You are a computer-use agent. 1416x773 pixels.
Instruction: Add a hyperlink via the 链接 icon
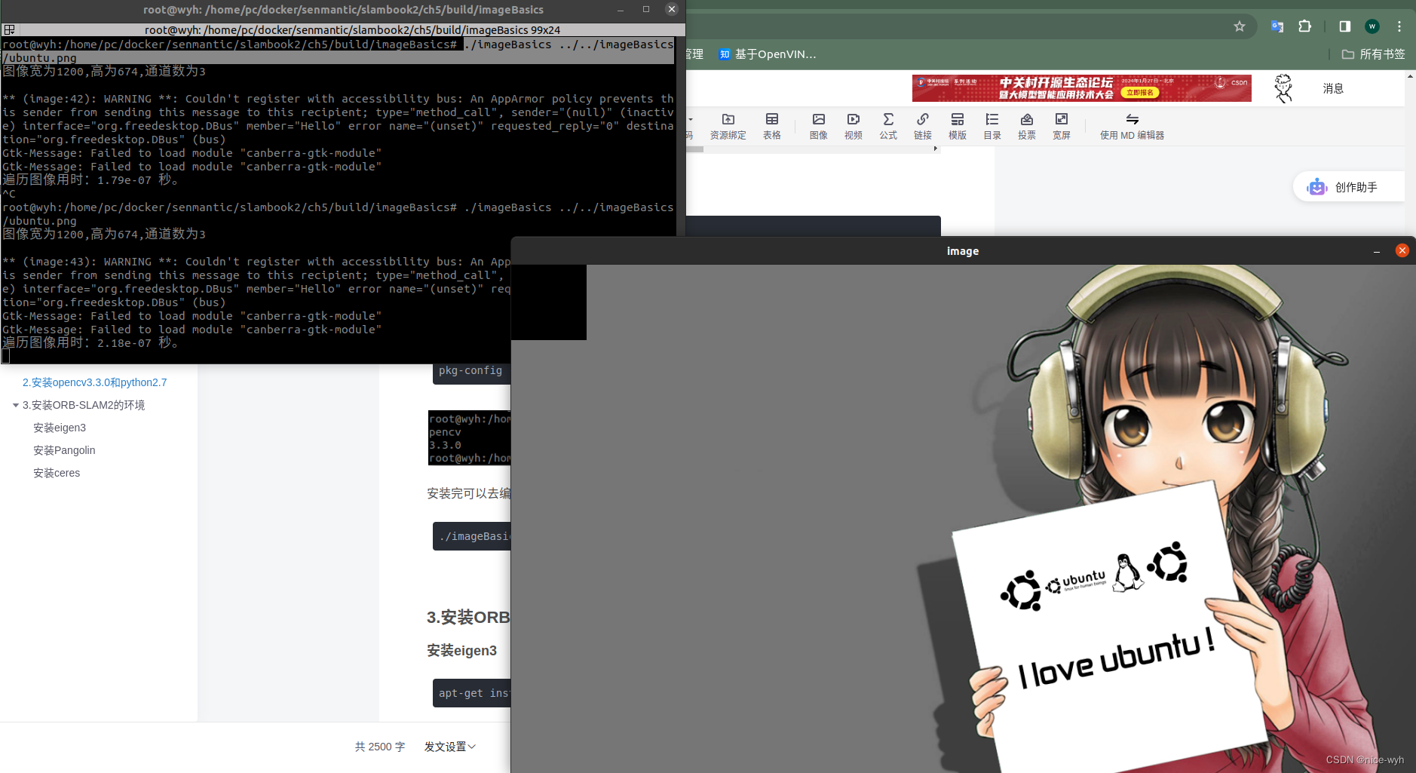tap(923, 126)
